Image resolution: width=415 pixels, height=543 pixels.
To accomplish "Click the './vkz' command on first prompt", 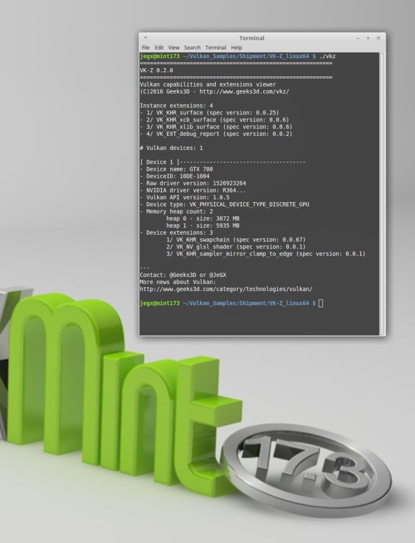I will pyautogui.click(x=327, y=56).
